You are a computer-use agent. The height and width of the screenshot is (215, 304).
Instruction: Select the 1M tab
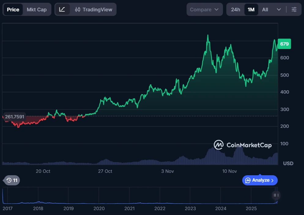click(x=251, y=9)
